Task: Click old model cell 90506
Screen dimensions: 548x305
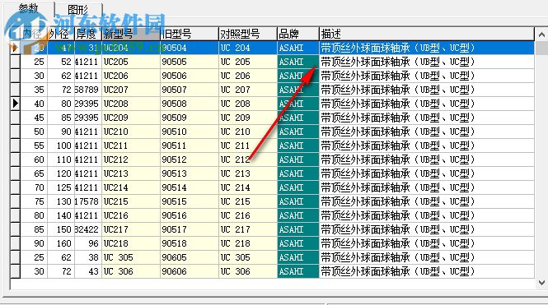Action: pos(190,76)
